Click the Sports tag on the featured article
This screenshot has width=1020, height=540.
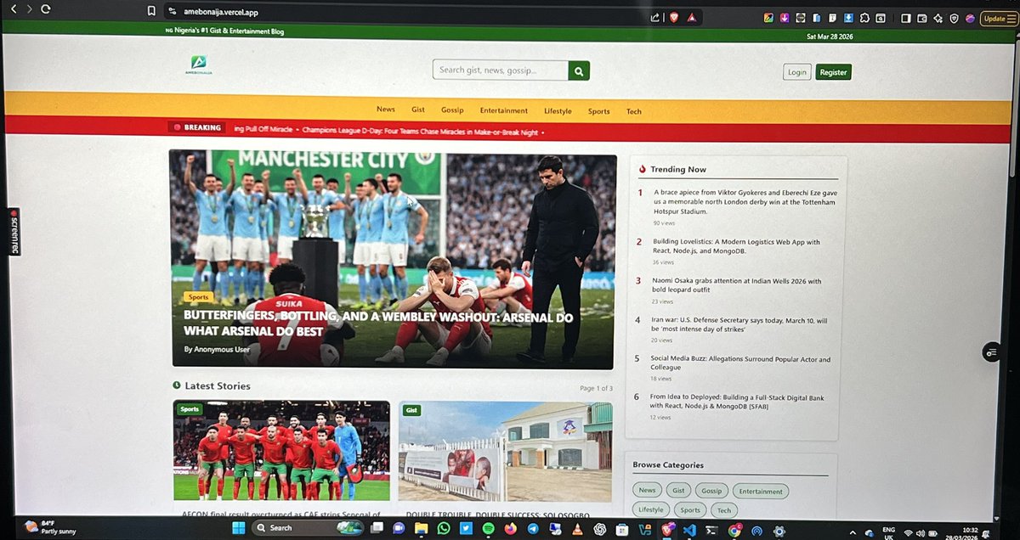(x=198, y=297)
